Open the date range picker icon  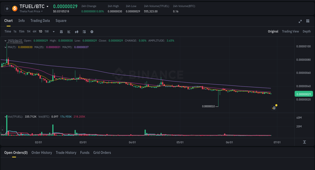[61, 31]
